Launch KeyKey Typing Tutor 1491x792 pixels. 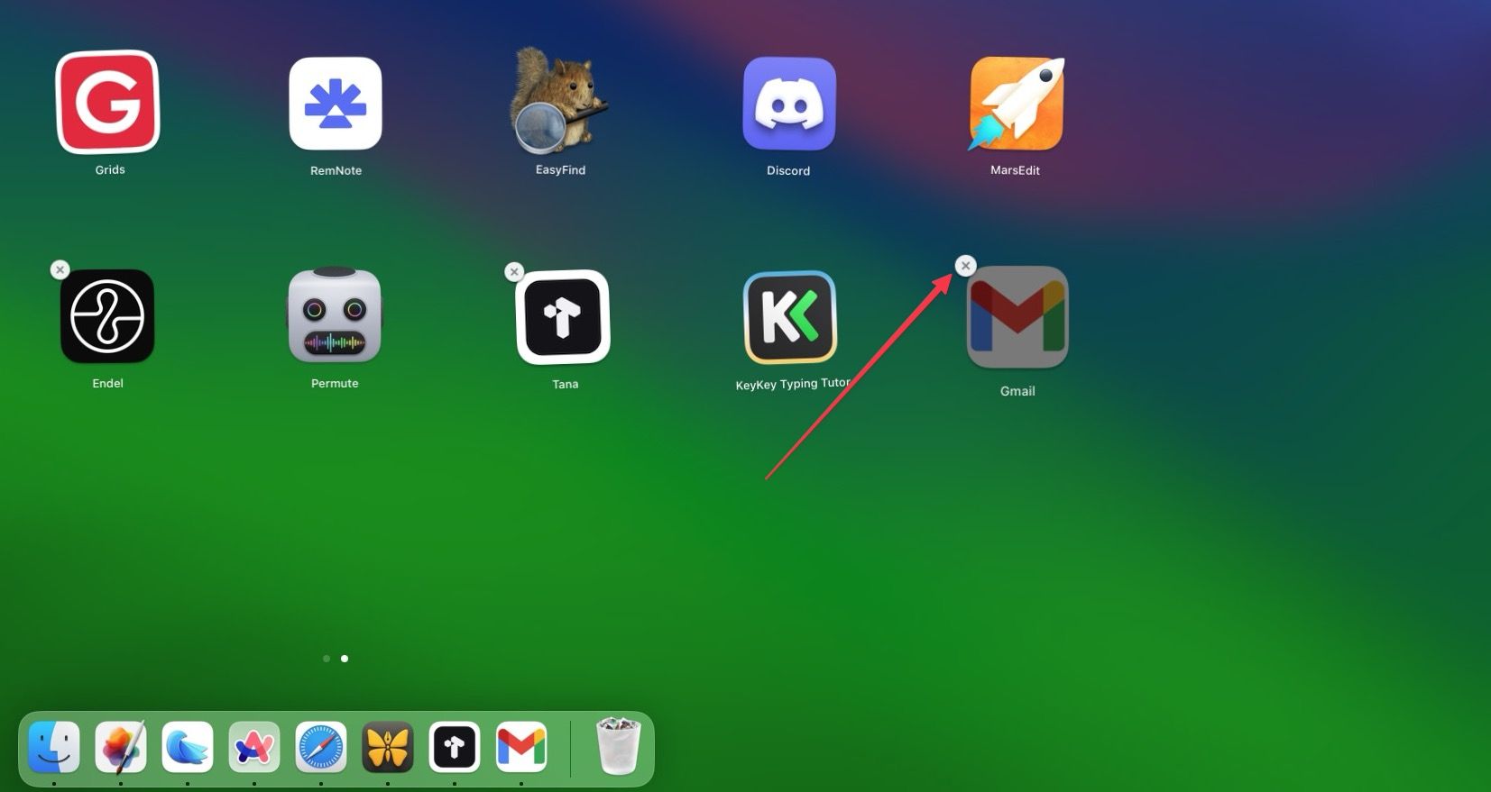click(790, 317)
